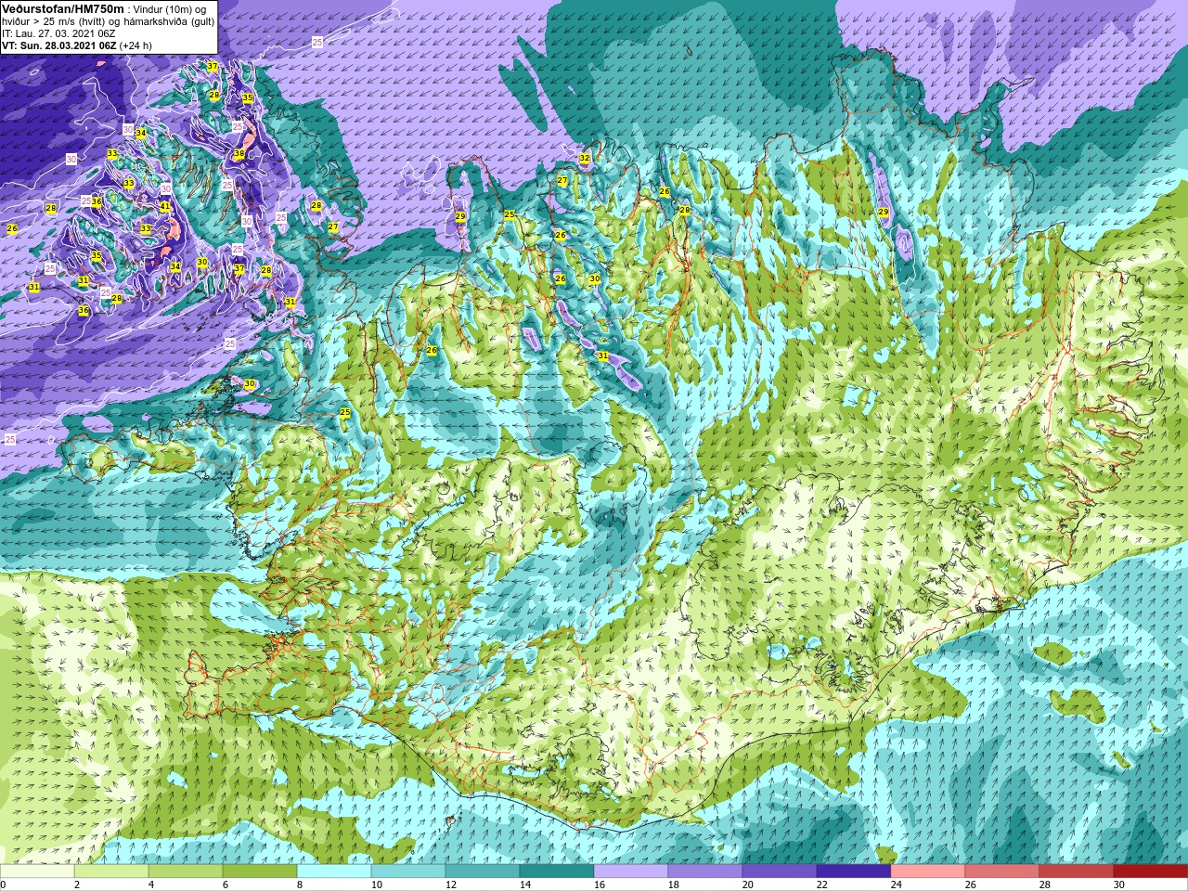
Task: Click the legend scale number '12'
Action: 451,885
